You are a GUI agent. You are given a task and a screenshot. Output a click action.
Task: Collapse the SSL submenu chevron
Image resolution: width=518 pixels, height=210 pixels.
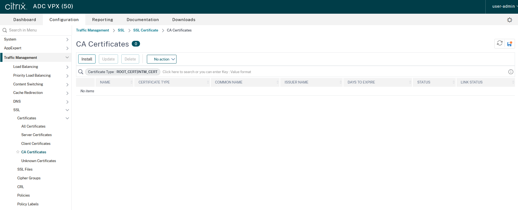(x=67, y=110)
